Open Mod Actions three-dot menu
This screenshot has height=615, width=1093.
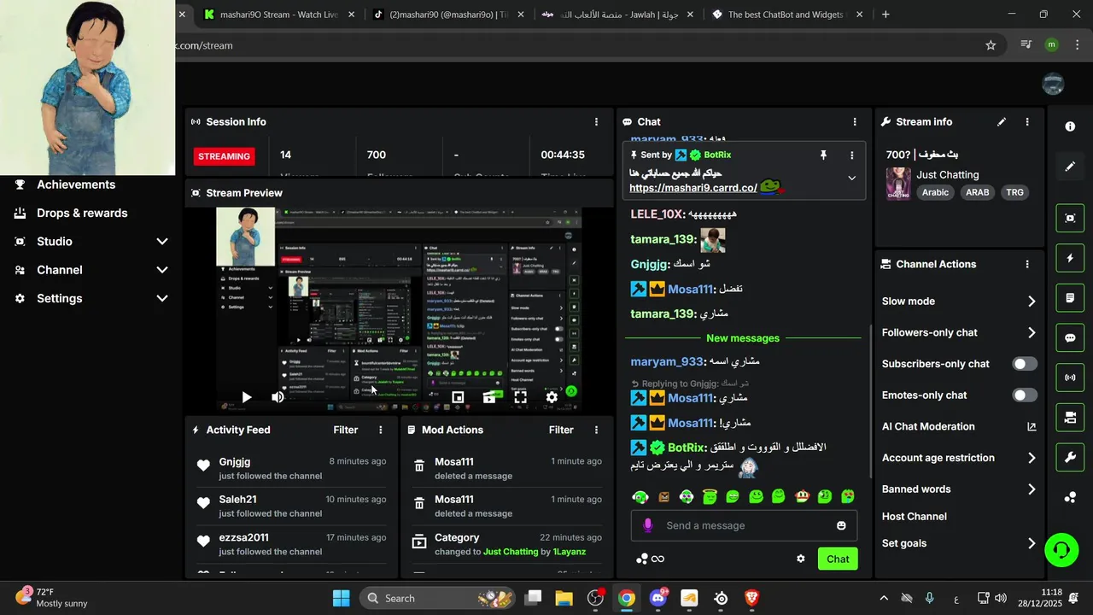(x=596, y=430)
